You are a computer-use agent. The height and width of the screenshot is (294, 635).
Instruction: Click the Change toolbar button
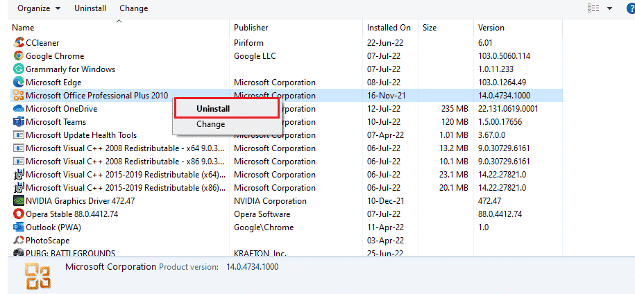pyautogui.click(x=133, y=8)
